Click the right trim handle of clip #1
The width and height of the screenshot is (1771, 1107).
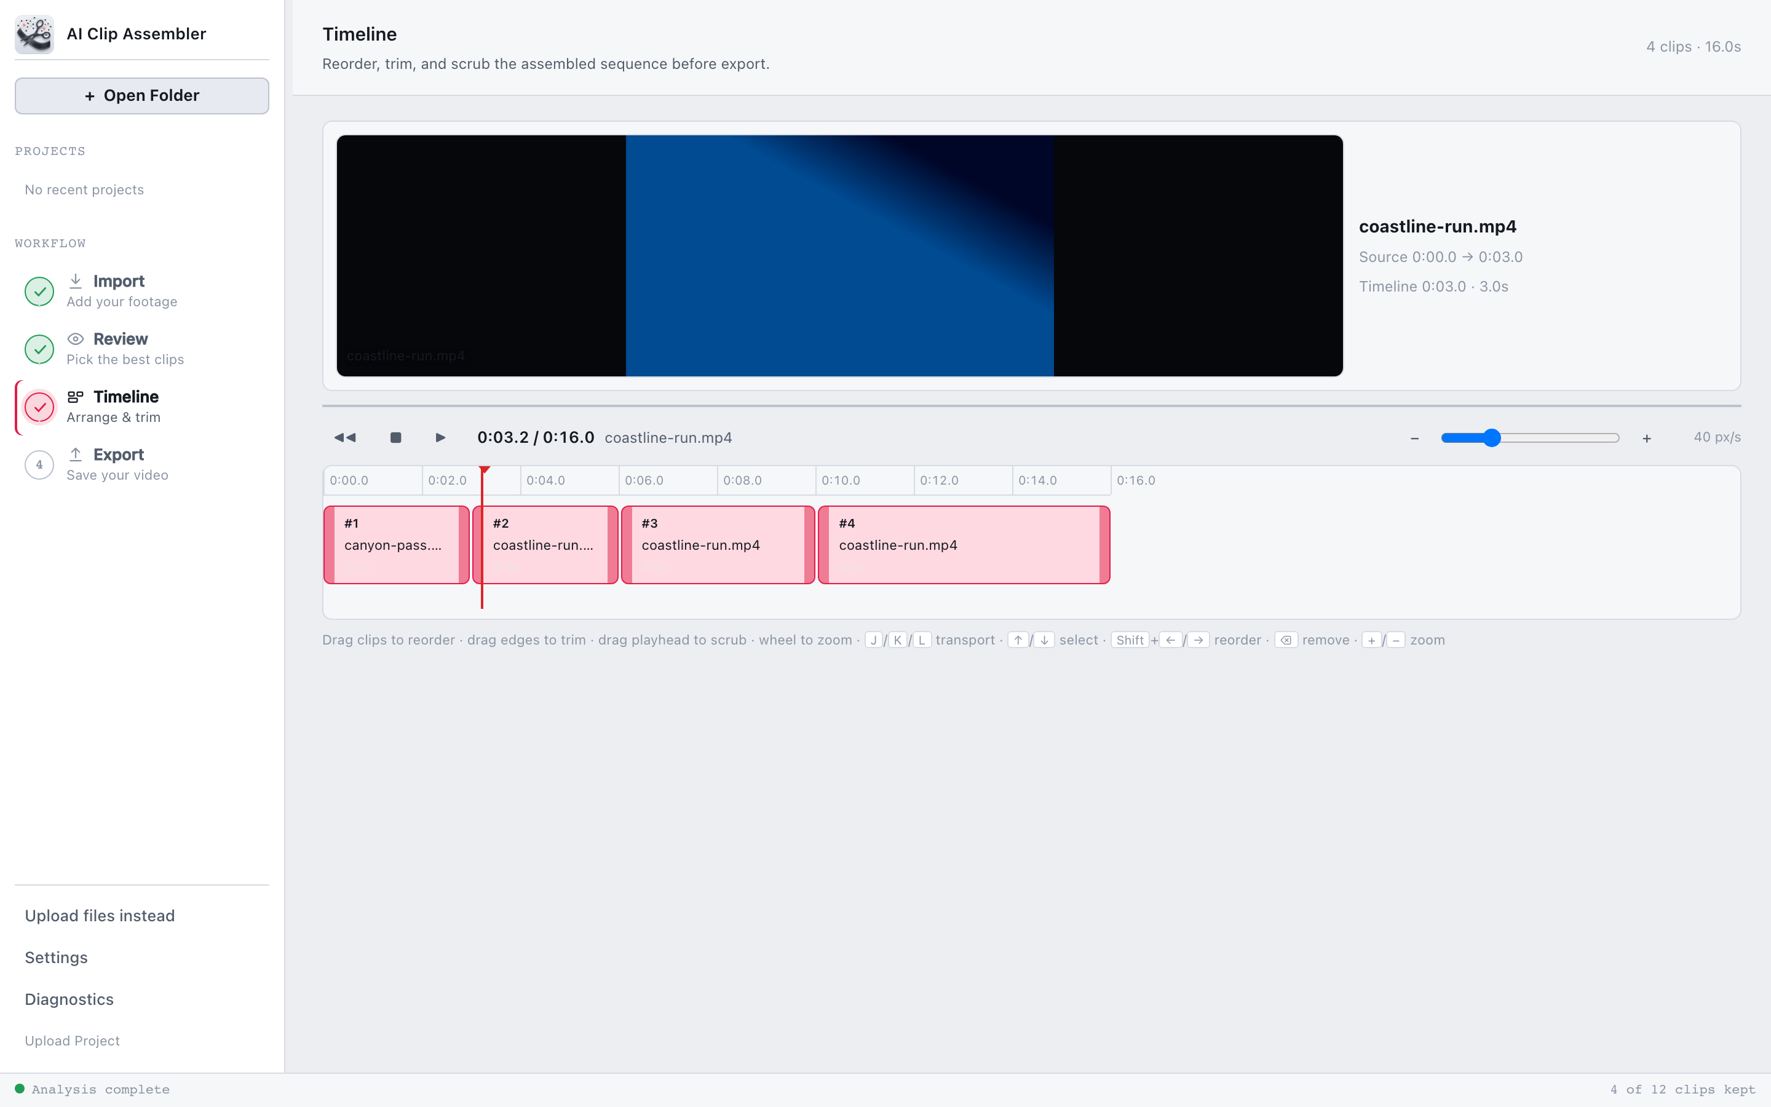[x=464, y=545]
